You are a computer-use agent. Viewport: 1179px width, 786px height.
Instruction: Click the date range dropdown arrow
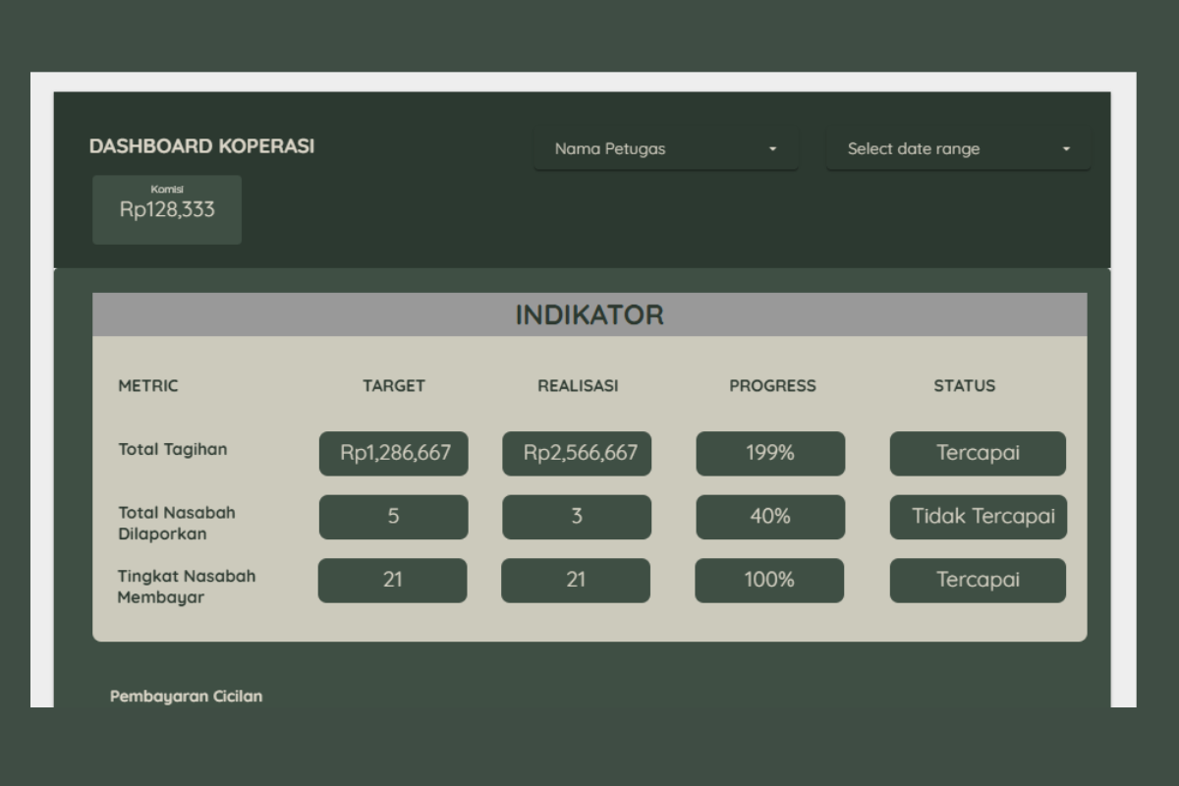pyautogui.click(x=1066, y=149)
